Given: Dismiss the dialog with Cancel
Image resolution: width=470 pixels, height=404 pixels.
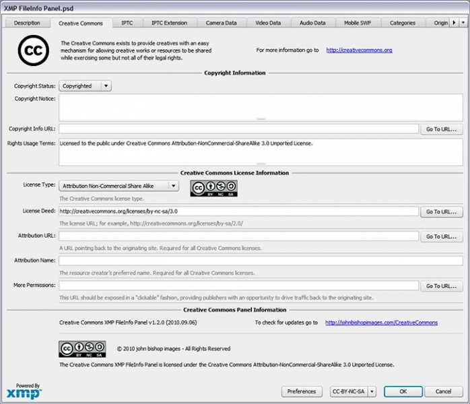Looking at the screenshot, I should [444, 391].
